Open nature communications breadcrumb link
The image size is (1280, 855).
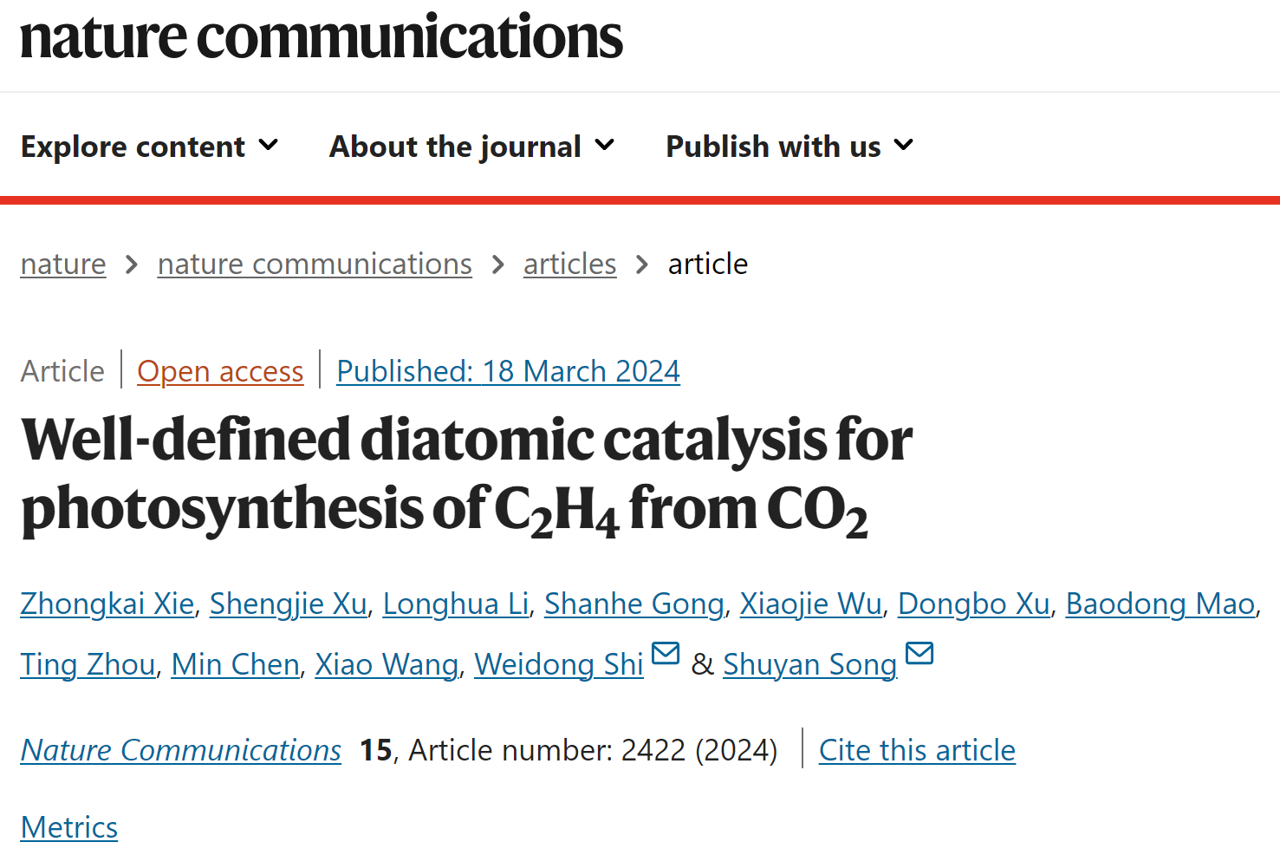315,264
